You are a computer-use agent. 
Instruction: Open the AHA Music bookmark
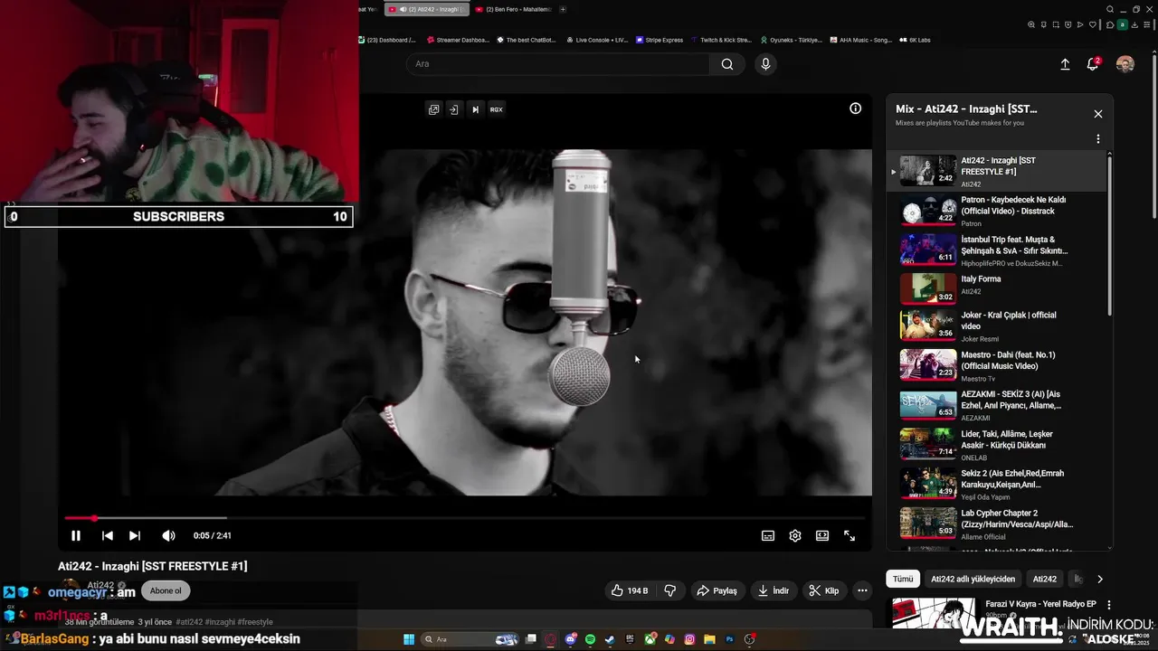pos(861,40)
